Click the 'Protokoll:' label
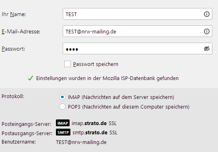Screen dimensions: 218x152 13,96
